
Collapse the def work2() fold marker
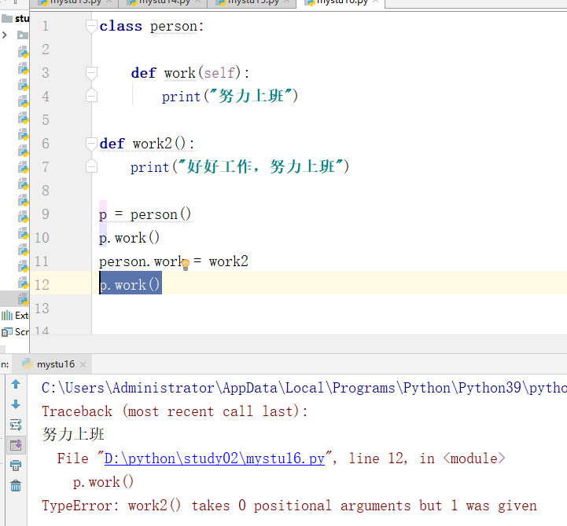[x=91, y=144]
